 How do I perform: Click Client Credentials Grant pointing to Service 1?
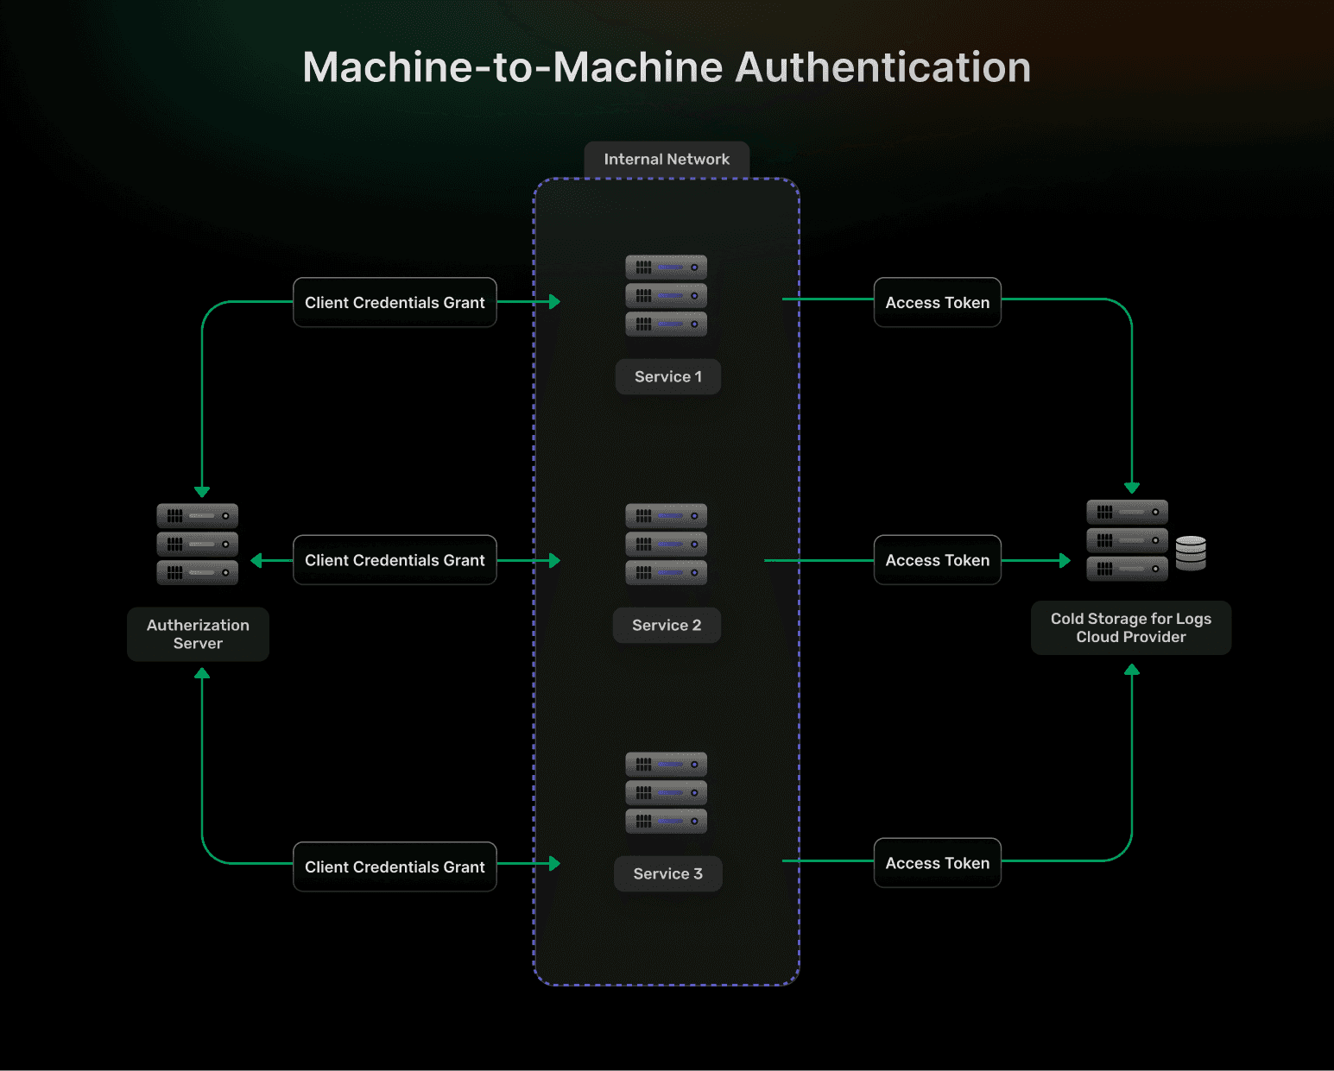pos(395,303)
